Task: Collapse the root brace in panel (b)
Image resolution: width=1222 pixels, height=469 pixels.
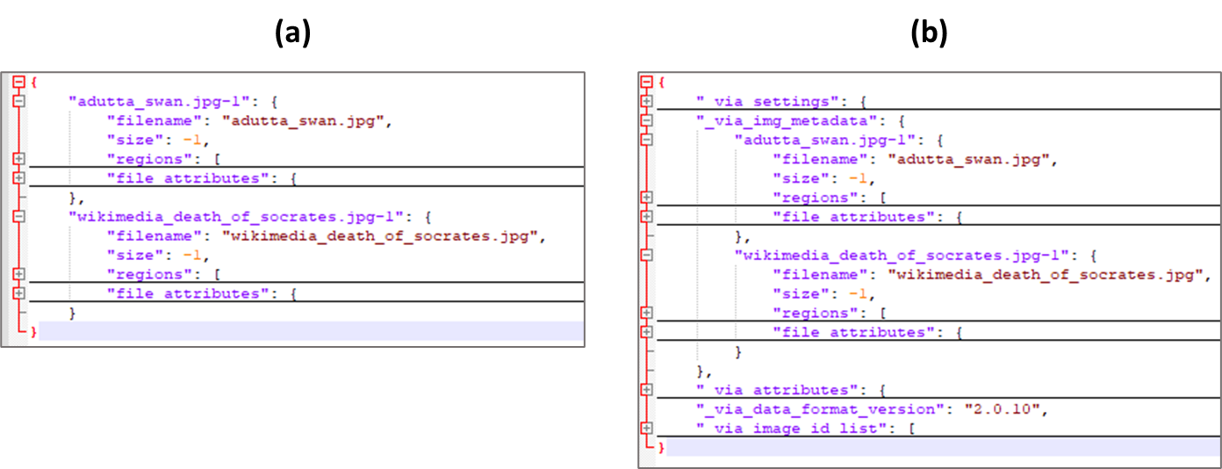Action: (x=647, y=83)
